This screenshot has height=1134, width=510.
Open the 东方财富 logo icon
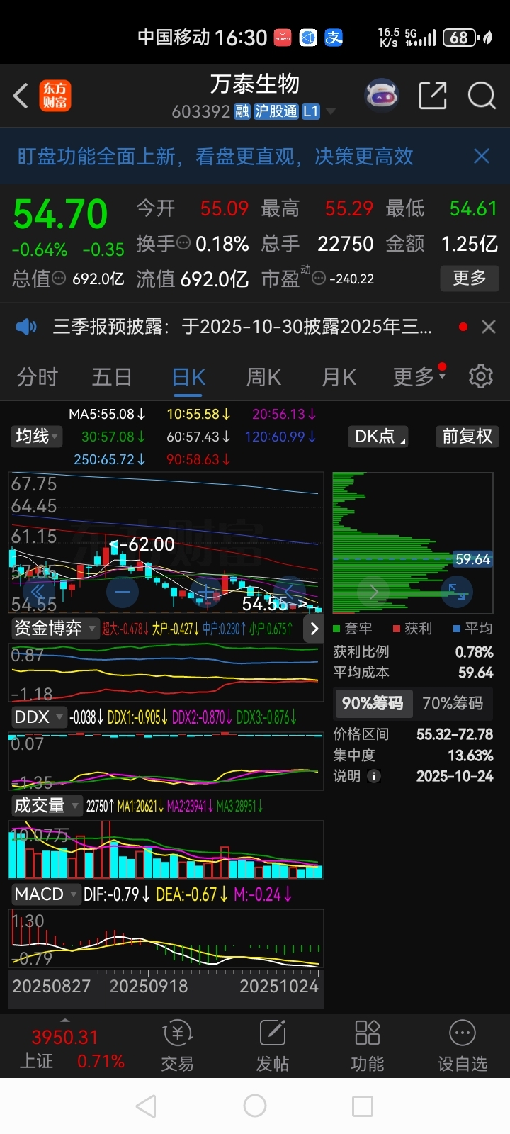pos(55,96)
